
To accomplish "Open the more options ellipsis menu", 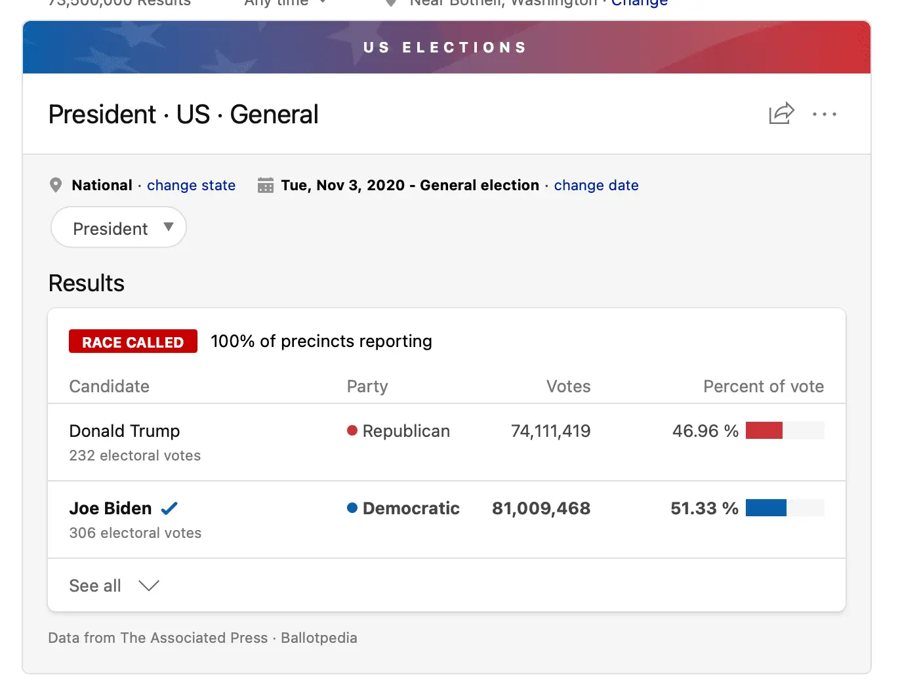I will click(825, 114).
